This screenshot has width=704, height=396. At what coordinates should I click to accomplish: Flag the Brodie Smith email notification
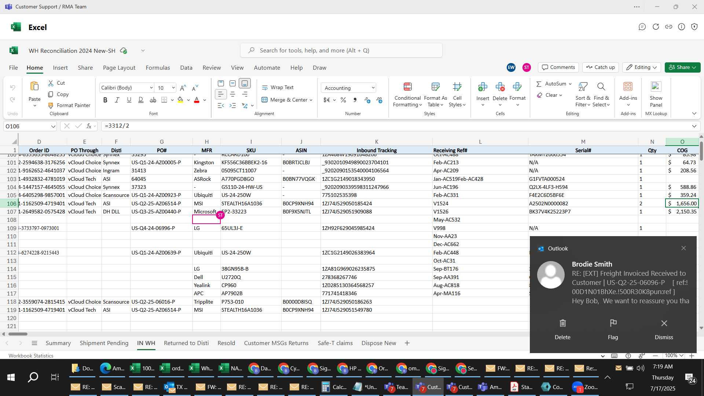(x=613, y=329)
